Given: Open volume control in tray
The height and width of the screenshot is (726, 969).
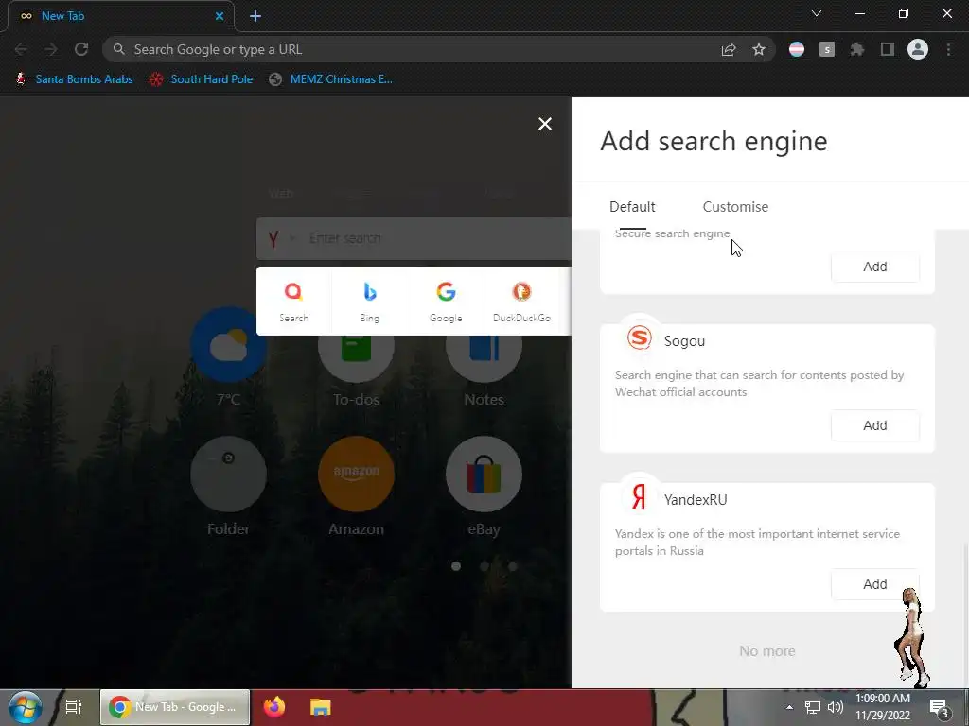Looking at the screenshot, I should [x=836, y=707].
